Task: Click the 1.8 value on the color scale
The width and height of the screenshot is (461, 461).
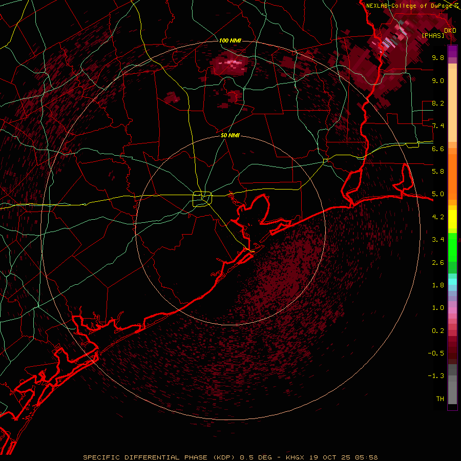Action: pyautogui.click(x=438, y=285)
